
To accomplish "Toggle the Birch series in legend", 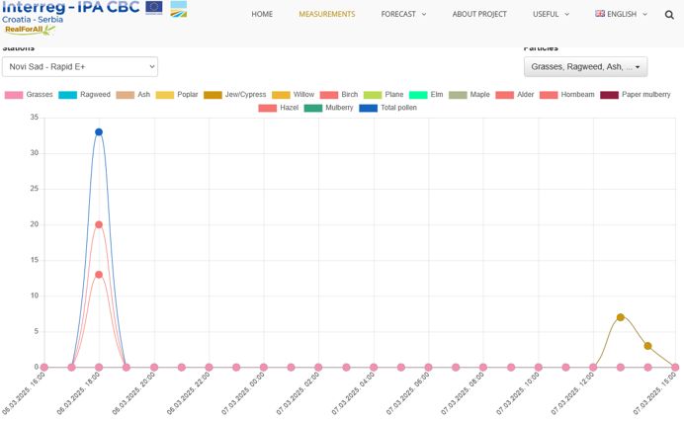I will coord(338,95).
